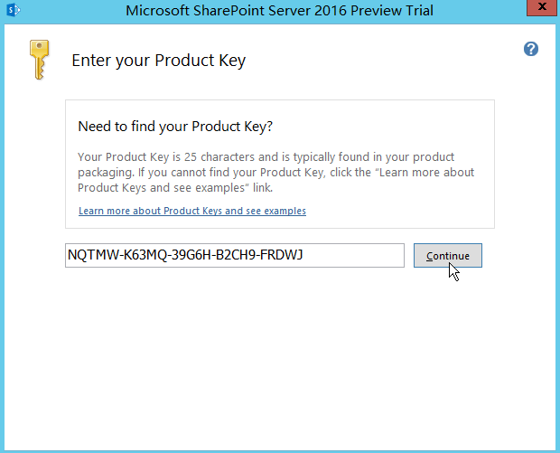Click the Continue button
Screen dimensions: 560x453
click(447, 256)
